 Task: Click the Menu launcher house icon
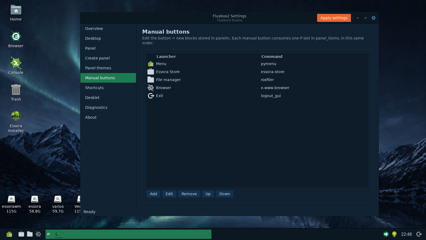pos(151,64)
